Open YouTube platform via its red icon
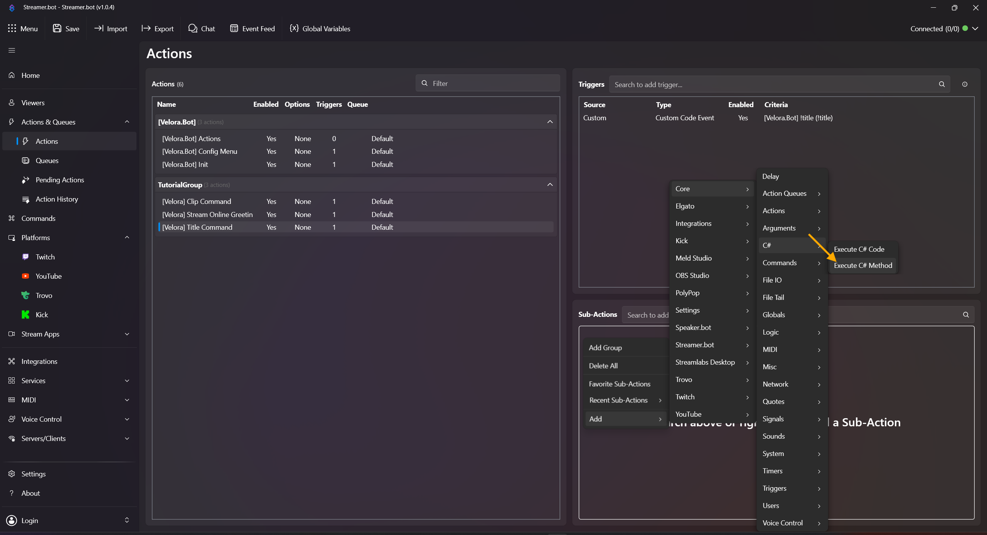987x535 pixels. point(25,276)
